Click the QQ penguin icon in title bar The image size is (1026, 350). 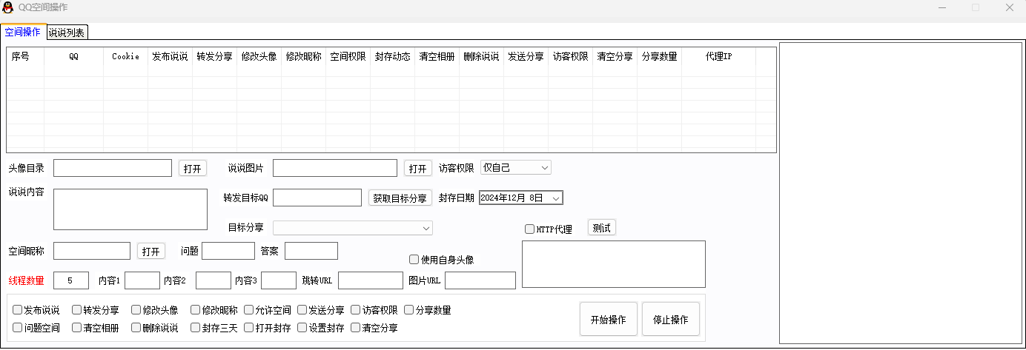pos(8,7)
